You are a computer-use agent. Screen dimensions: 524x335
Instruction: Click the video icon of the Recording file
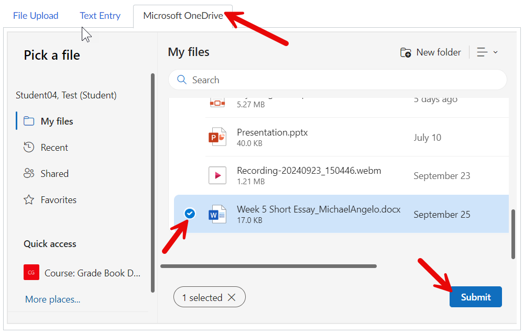click(x=217, y=175)
